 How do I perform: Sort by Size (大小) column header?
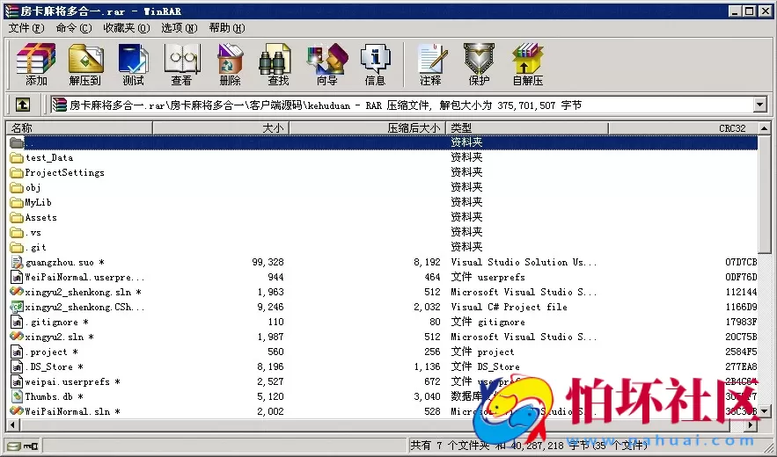221,127
